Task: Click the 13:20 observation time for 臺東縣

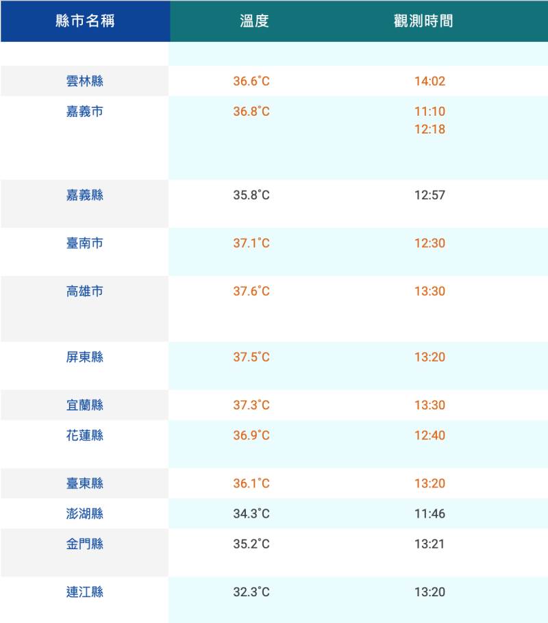Action: coord(430,483)
